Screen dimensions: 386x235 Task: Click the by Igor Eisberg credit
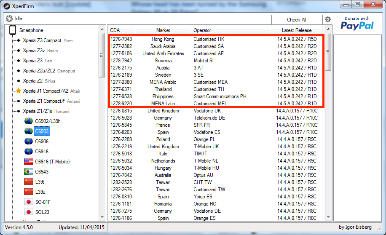[355, 227]
